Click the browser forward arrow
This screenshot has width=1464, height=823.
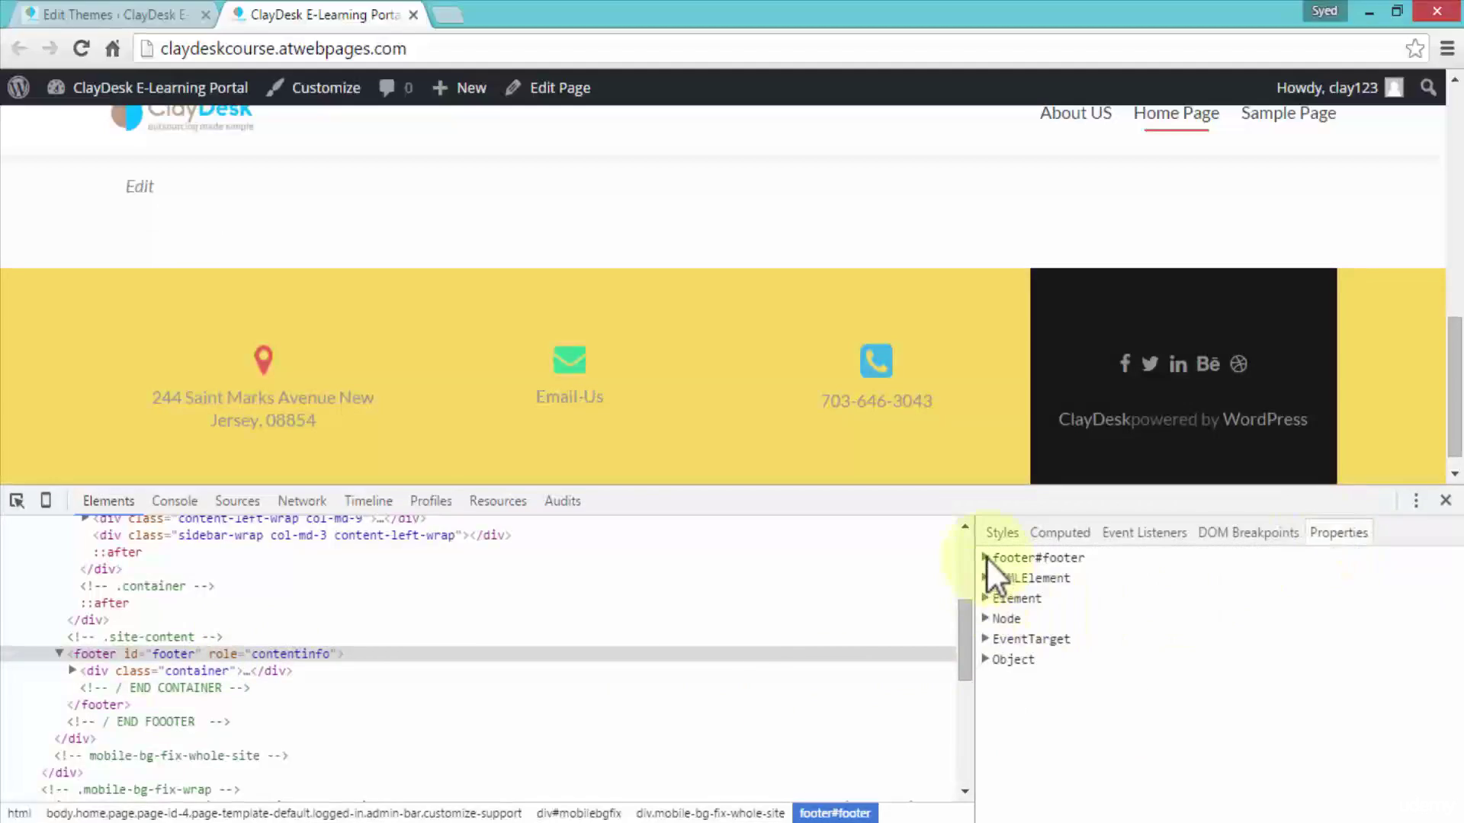50,49
